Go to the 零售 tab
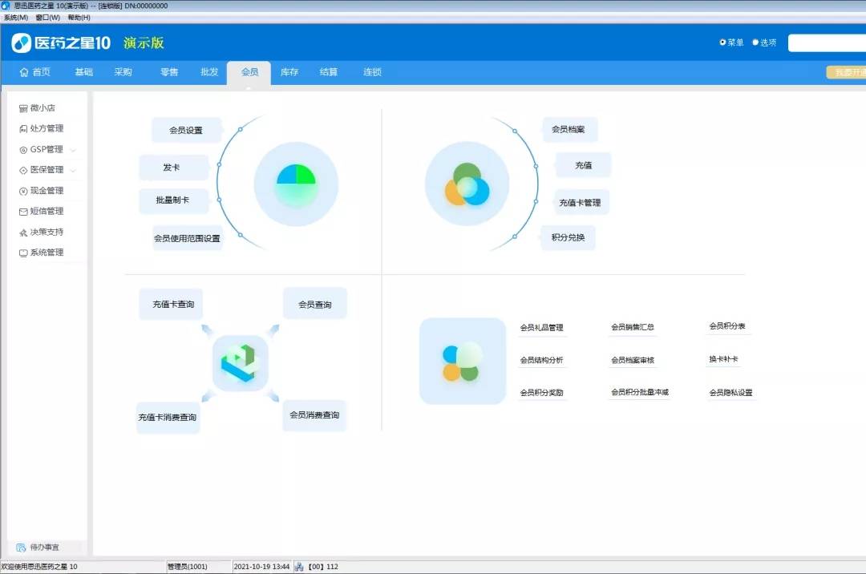The image size is (866, 574). (169, 72)
